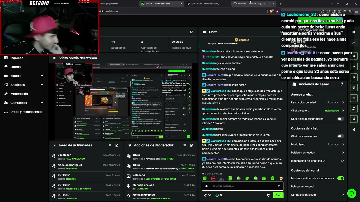360x202 pixels.
Task: Switch to Minions & Monstruos tab
Action: pyautogui.click(x=253, y=4)
